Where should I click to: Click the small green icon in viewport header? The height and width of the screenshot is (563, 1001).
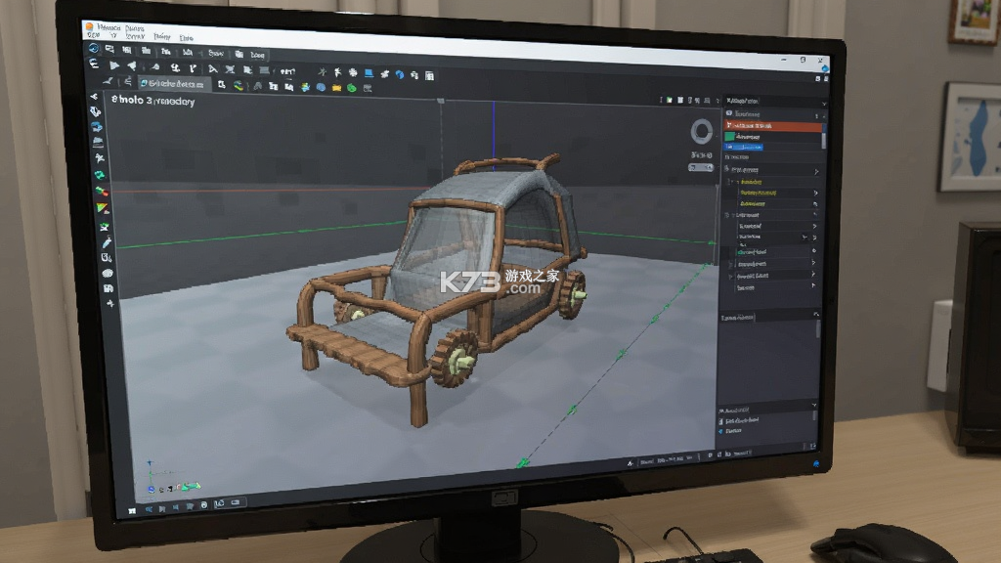(x=669, y=101)
